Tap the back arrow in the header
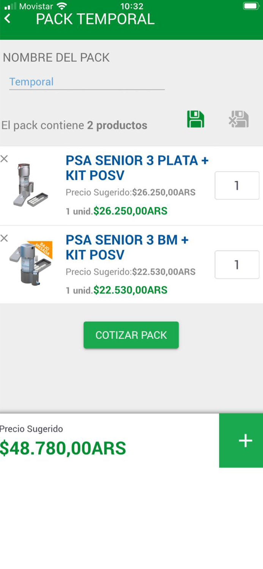The image size is (263, 569). [8, 17]
